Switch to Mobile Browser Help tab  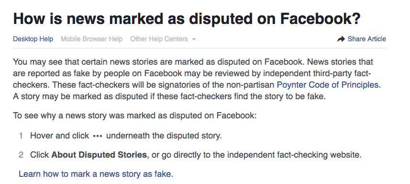coord(91,39)
